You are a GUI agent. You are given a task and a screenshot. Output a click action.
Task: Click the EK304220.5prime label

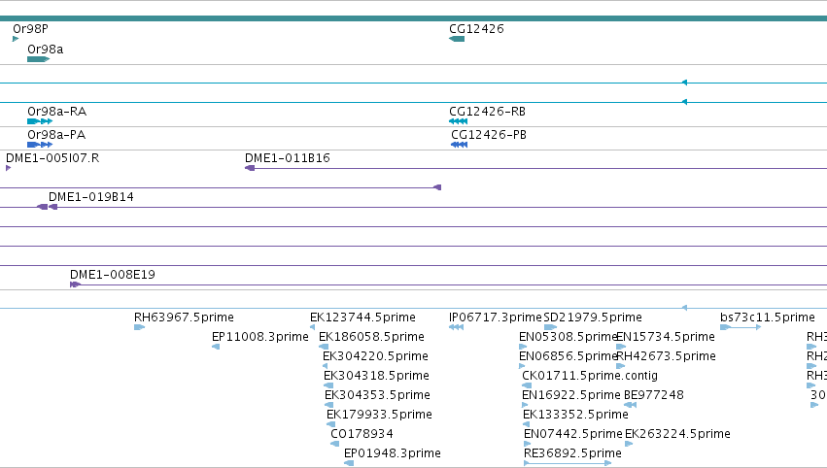click(x=375, y=355)
